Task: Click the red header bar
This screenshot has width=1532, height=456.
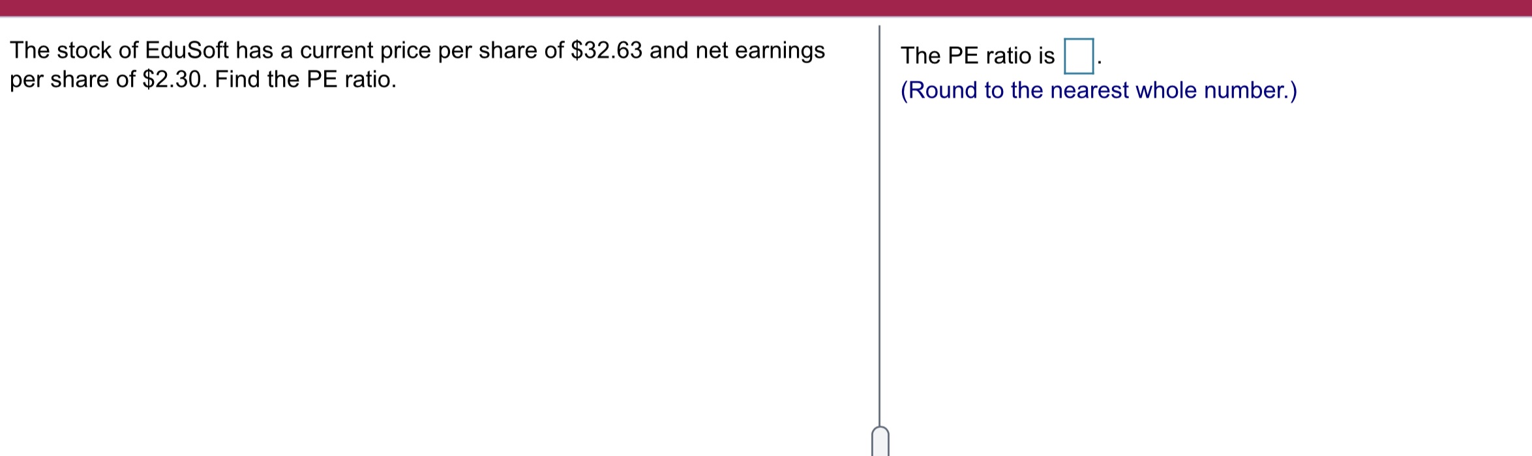Action: [x=766, y=8]
